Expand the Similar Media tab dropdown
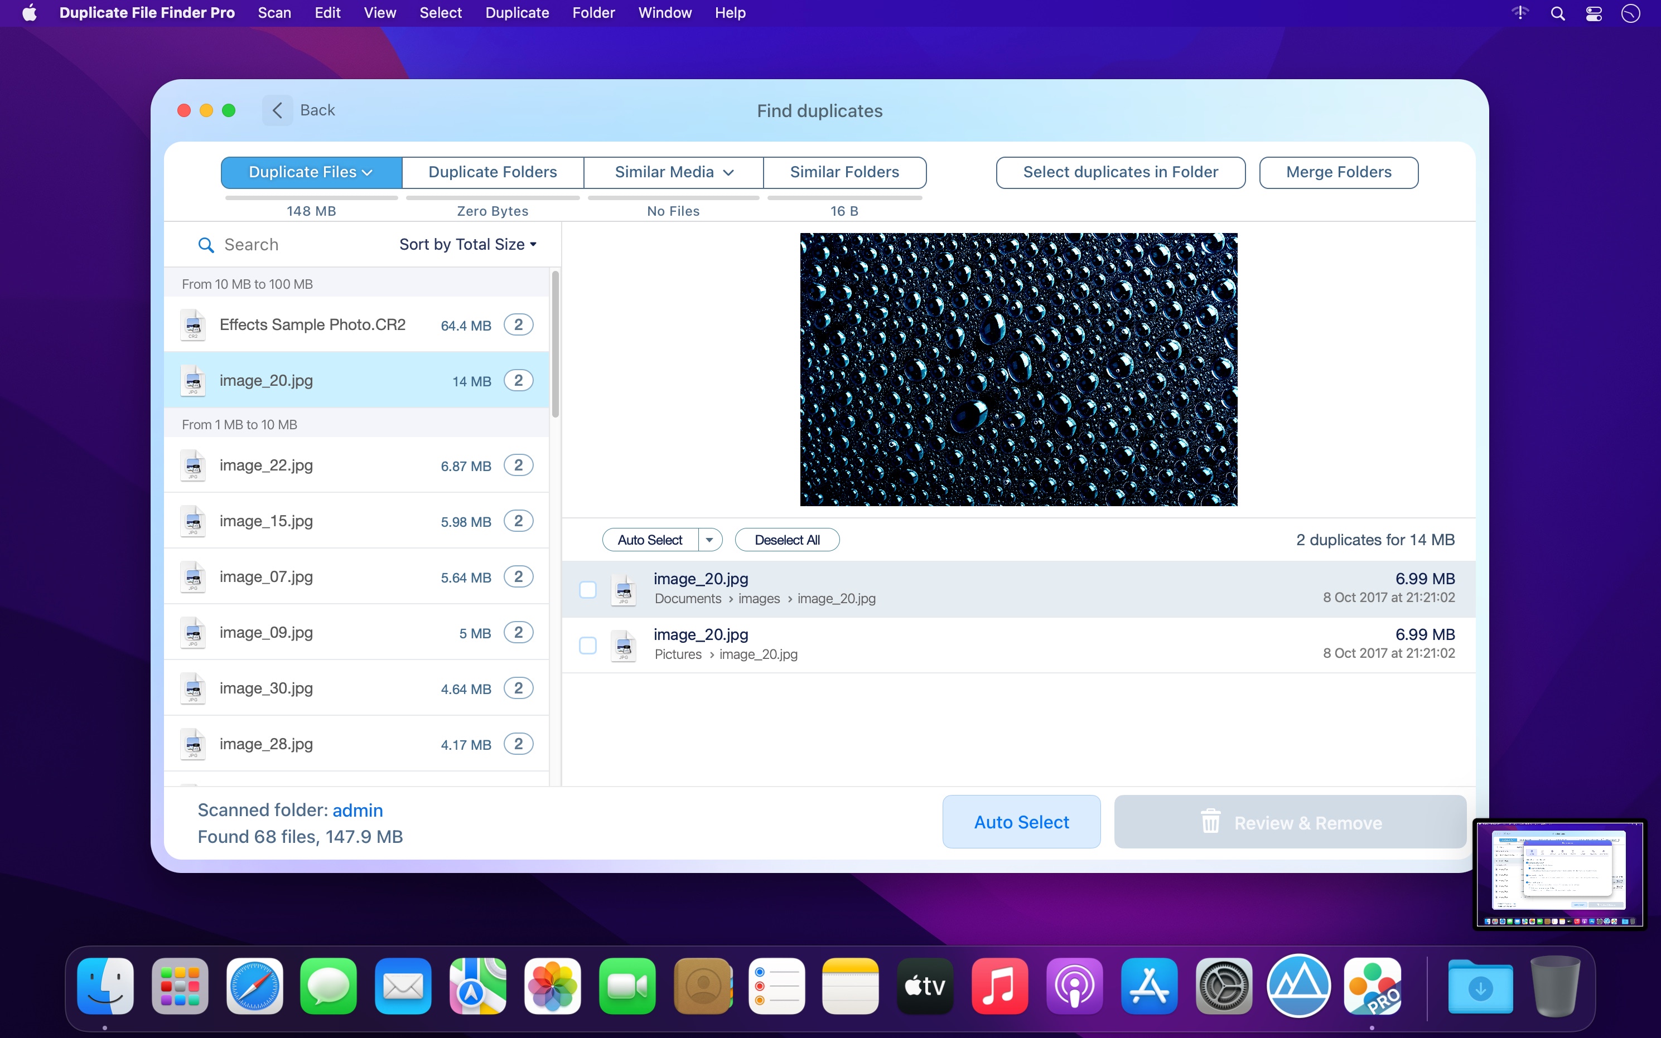Image resolution: width=1661 pixels, height=1038 pixels. 728,172
